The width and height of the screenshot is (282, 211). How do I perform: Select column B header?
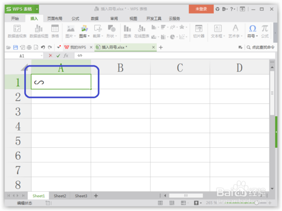121,67
